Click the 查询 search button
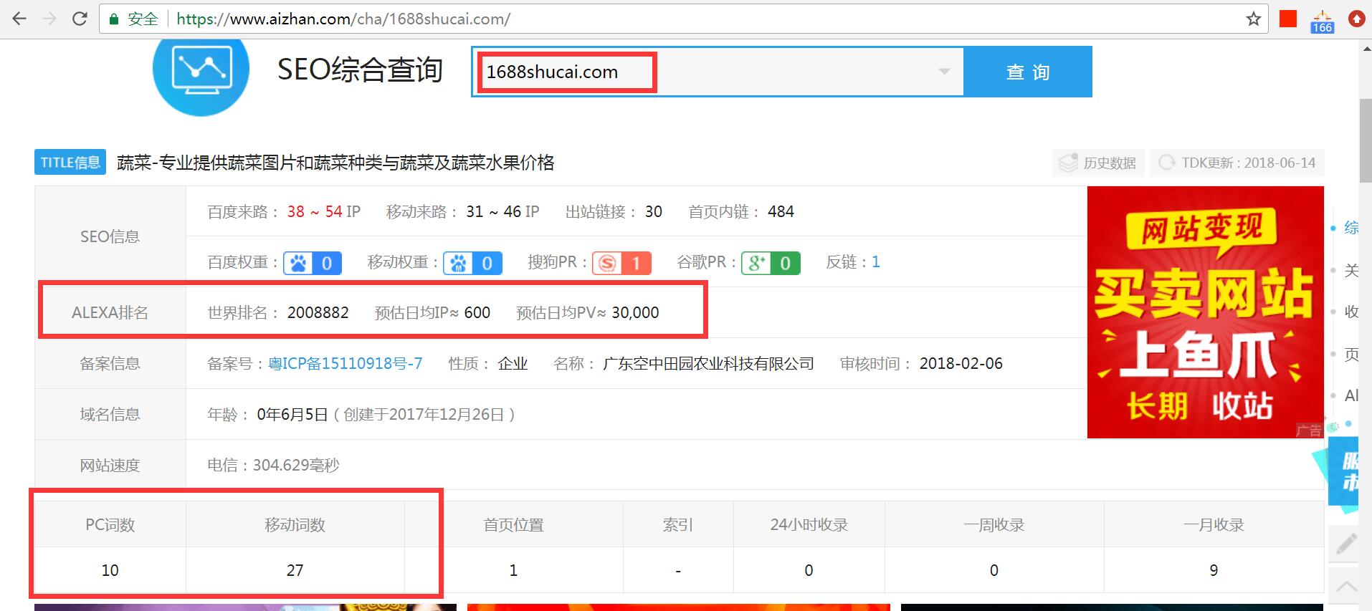 click(x=1028, y=72)
